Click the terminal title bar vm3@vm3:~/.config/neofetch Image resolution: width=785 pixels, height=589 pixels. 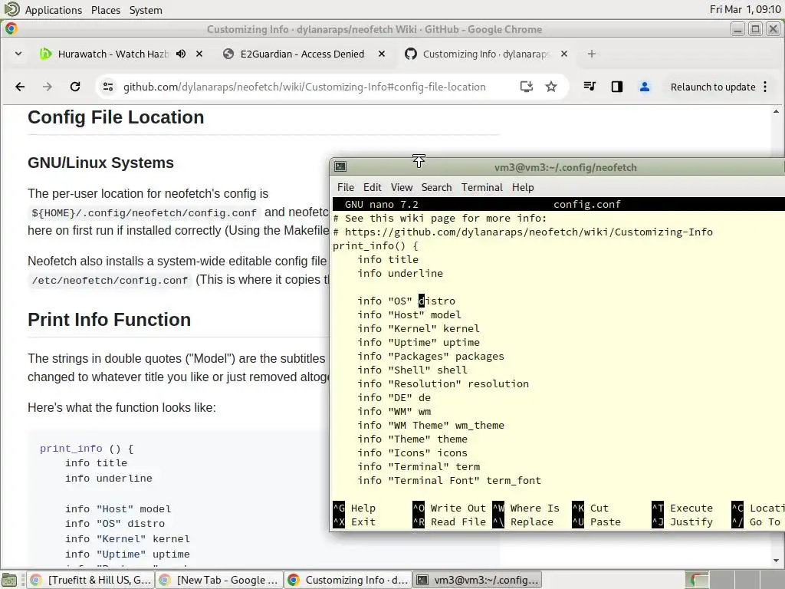tap(565, 167)
